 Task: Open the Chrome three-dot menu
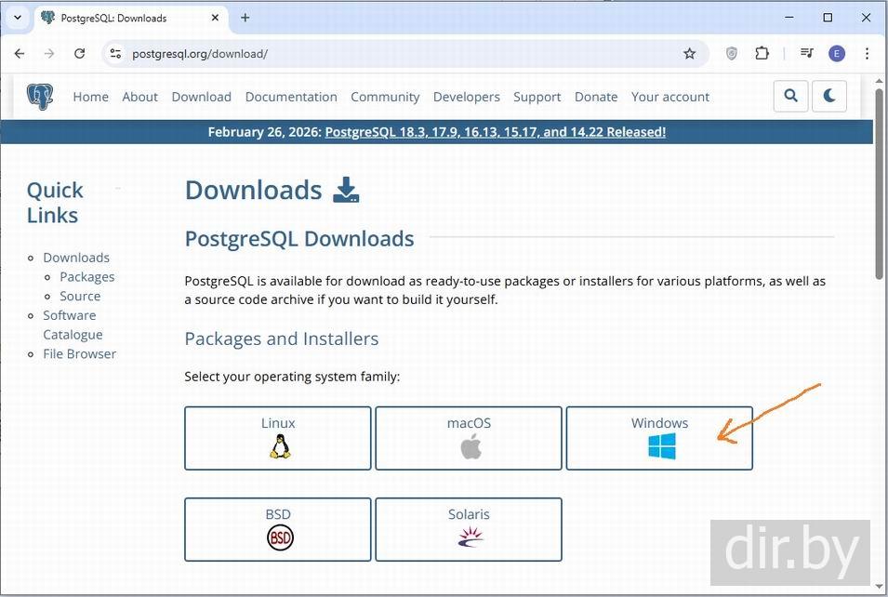tap(867, 53)
